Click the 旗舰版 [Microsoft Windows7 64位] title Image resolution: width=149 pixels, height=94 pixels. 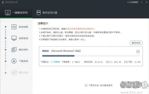pos(61,51)
